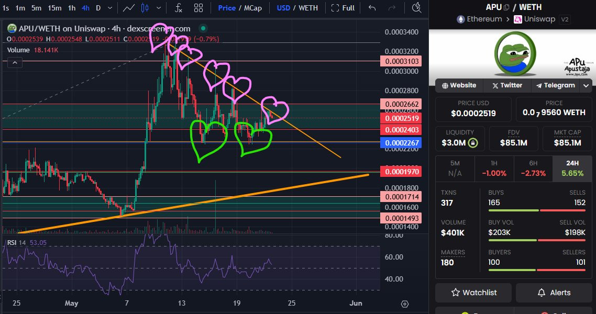
Task: Select the 1m timeframe
Action: click(20, 8)
